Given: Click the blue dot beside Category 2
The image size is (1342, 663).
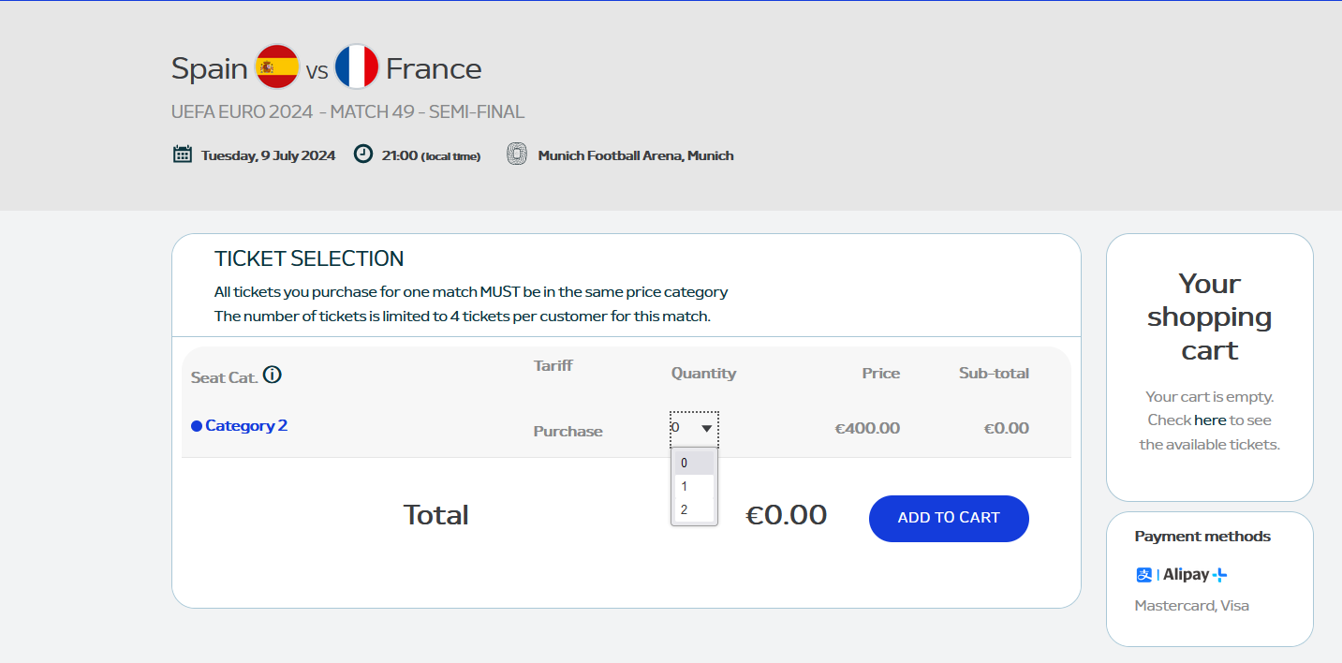Looking at the screenshot, I should coord(197,426).
